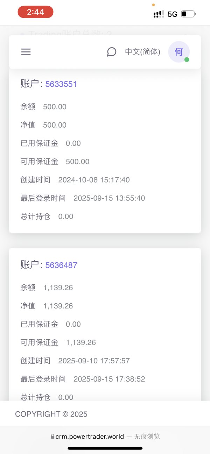Expand the 中文(简体) language selector
Viewport: 210px width, 454px height.
click(142, 52)
